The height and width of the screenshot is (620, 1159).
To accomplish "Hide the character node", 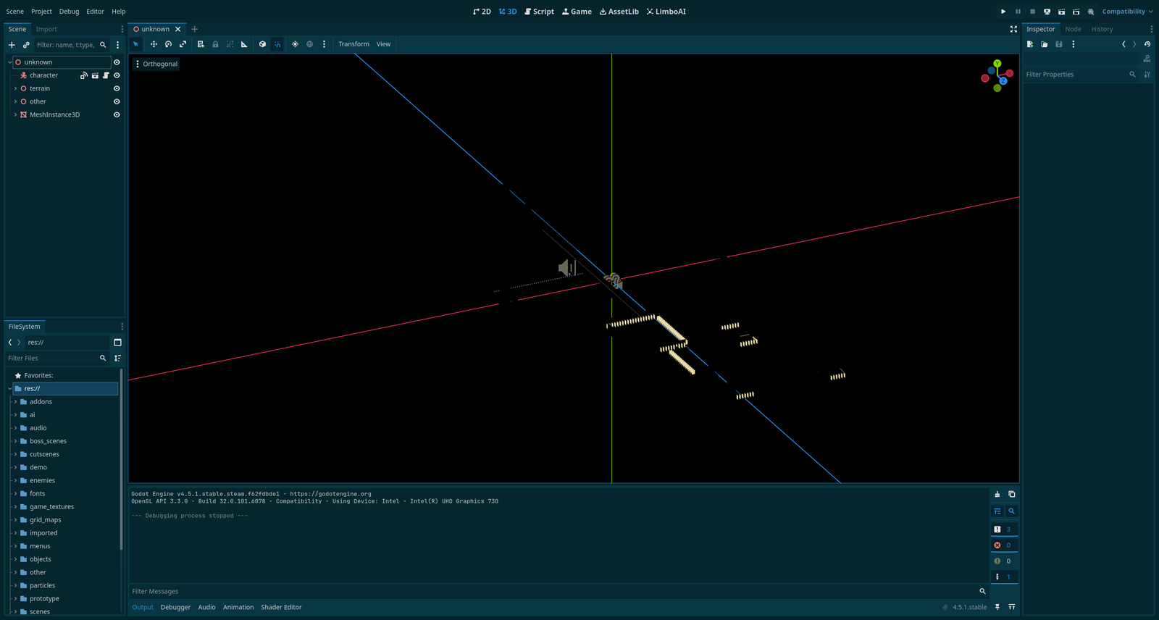I will click(x=117, y=75).
